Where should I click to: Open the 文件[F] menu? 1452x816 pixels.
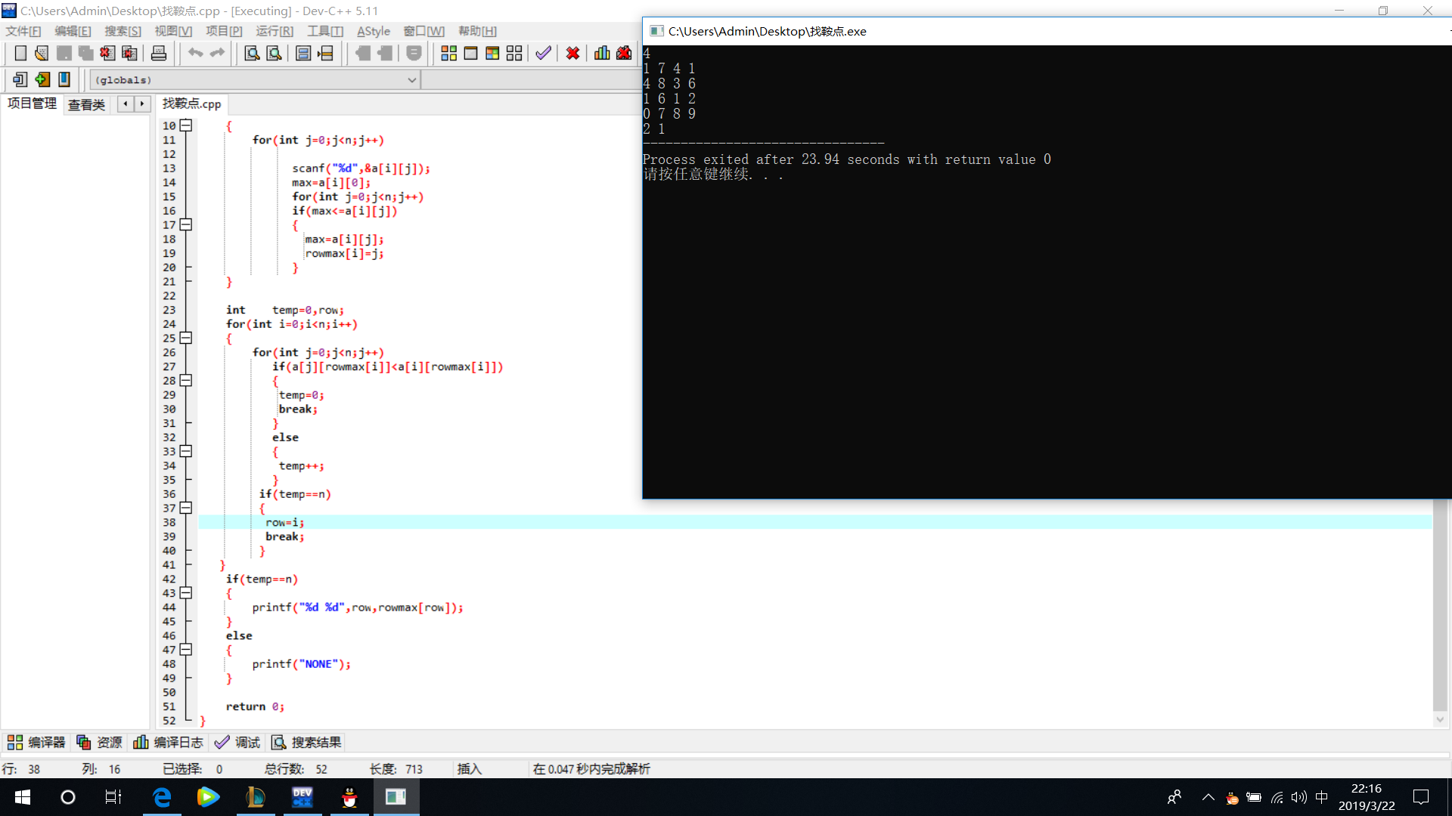click(23, 31)
